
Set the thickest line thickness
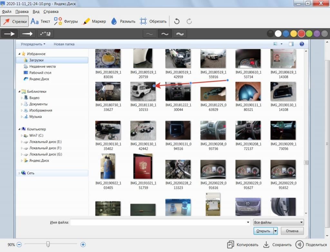click(x=180, y=34)
